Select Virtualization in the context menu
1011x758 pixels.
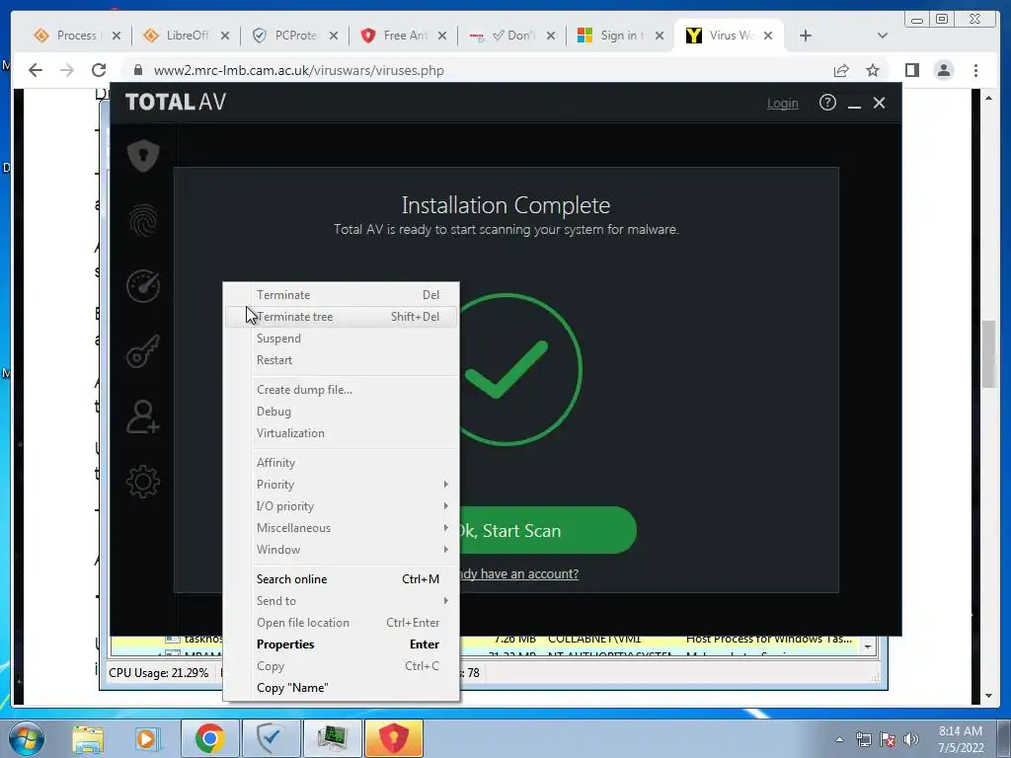click(x=342, y=433)
